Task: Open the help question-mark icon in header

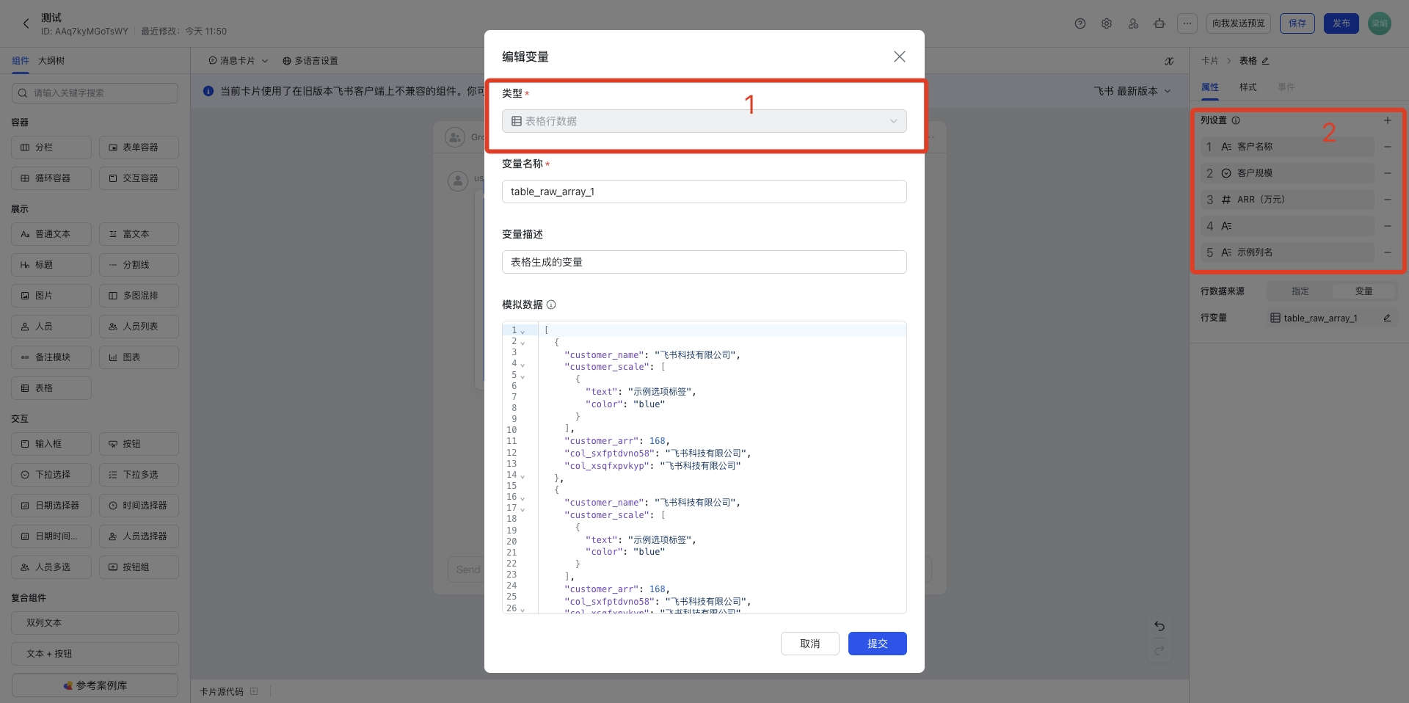Action: click(1079, 23)
